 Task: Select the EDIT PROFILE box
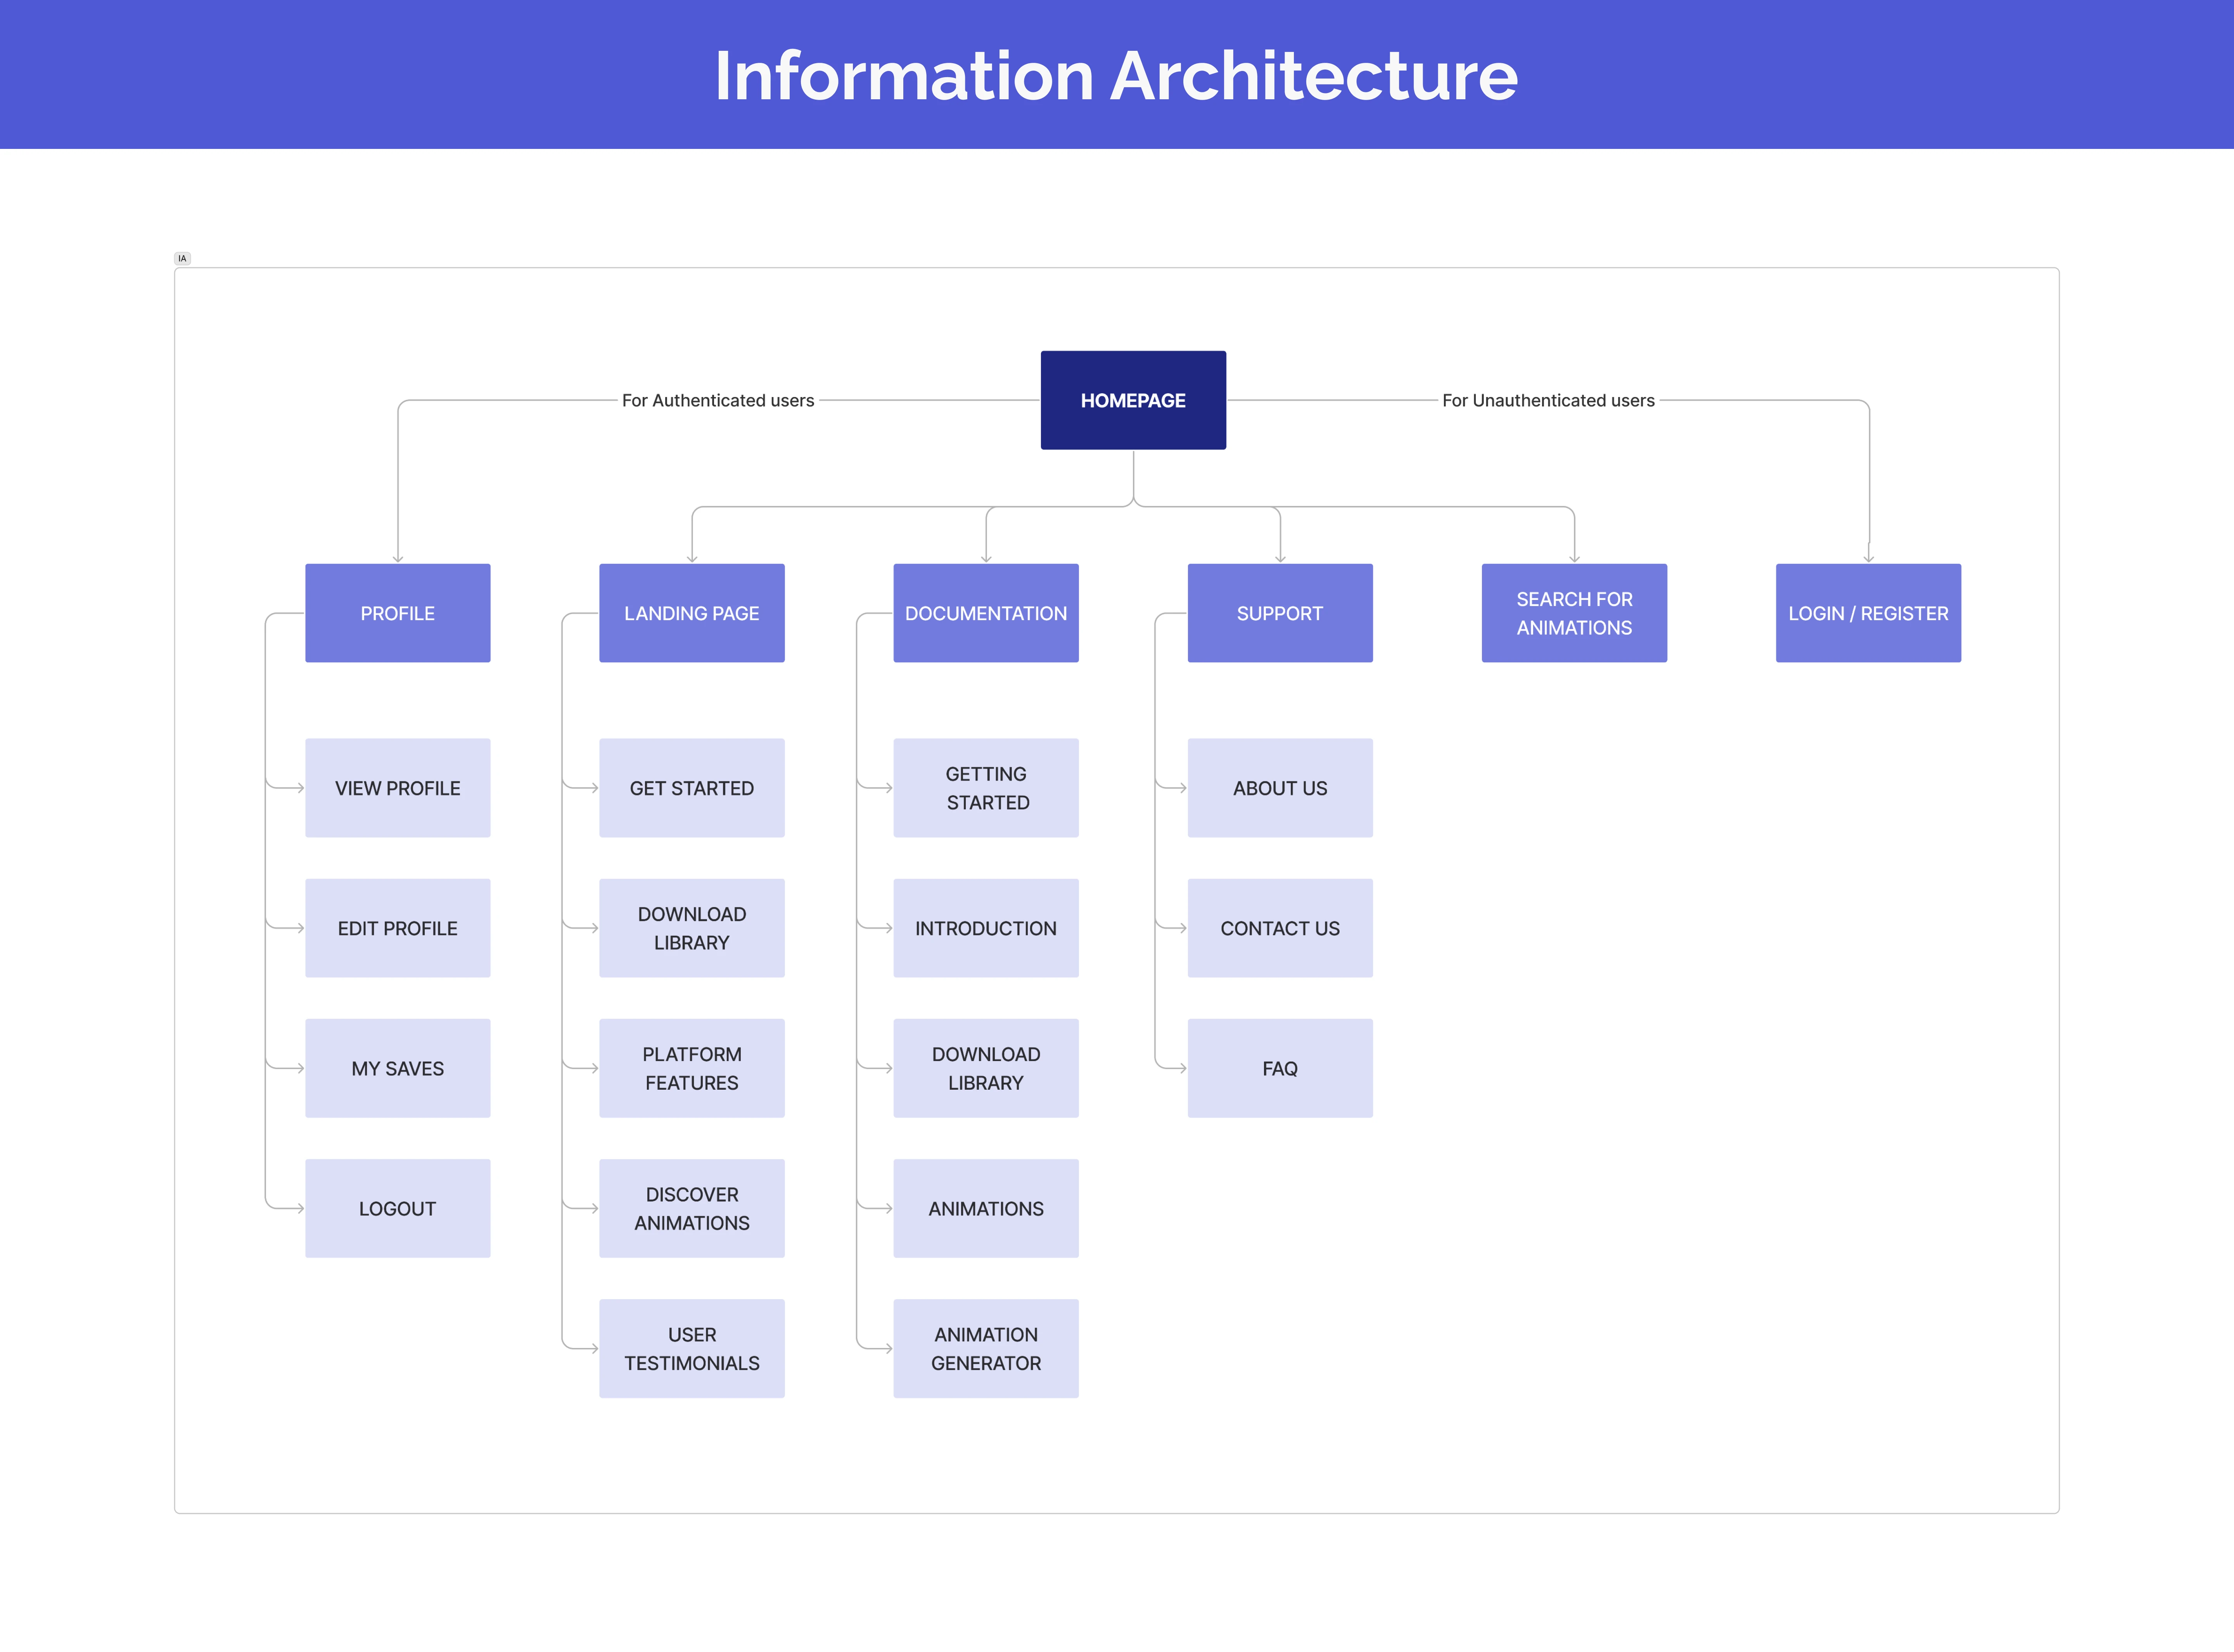pyautogui.click(x=397, y=928)
